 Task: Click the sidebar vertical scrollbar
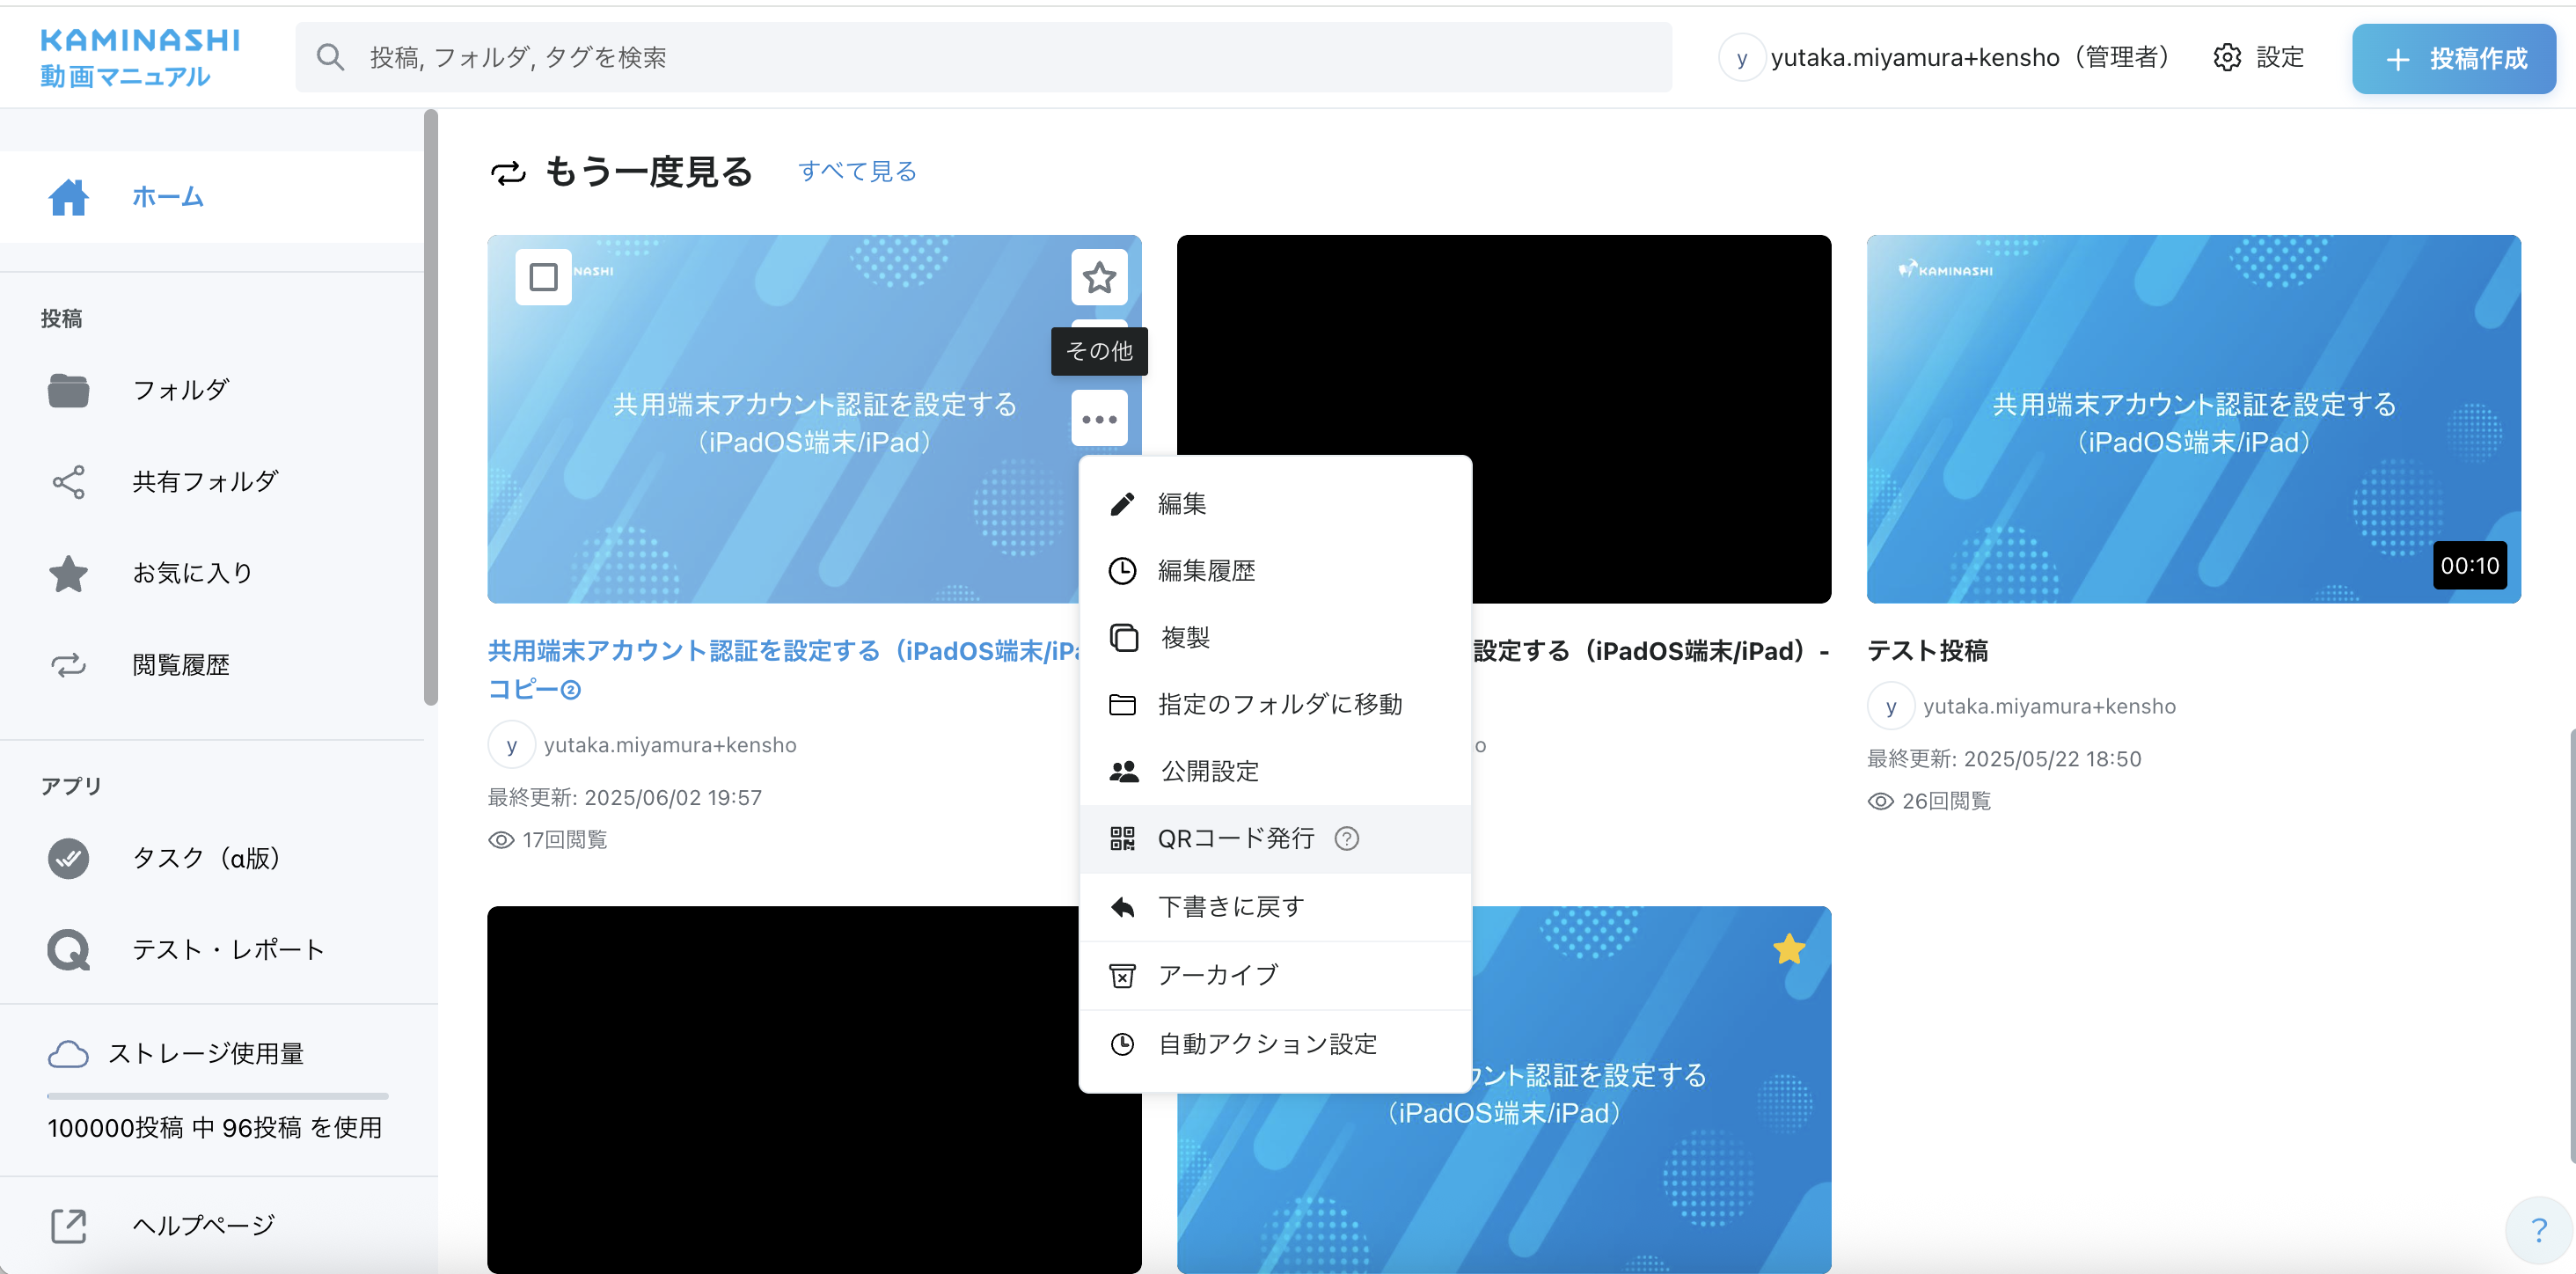coord(430,408)
